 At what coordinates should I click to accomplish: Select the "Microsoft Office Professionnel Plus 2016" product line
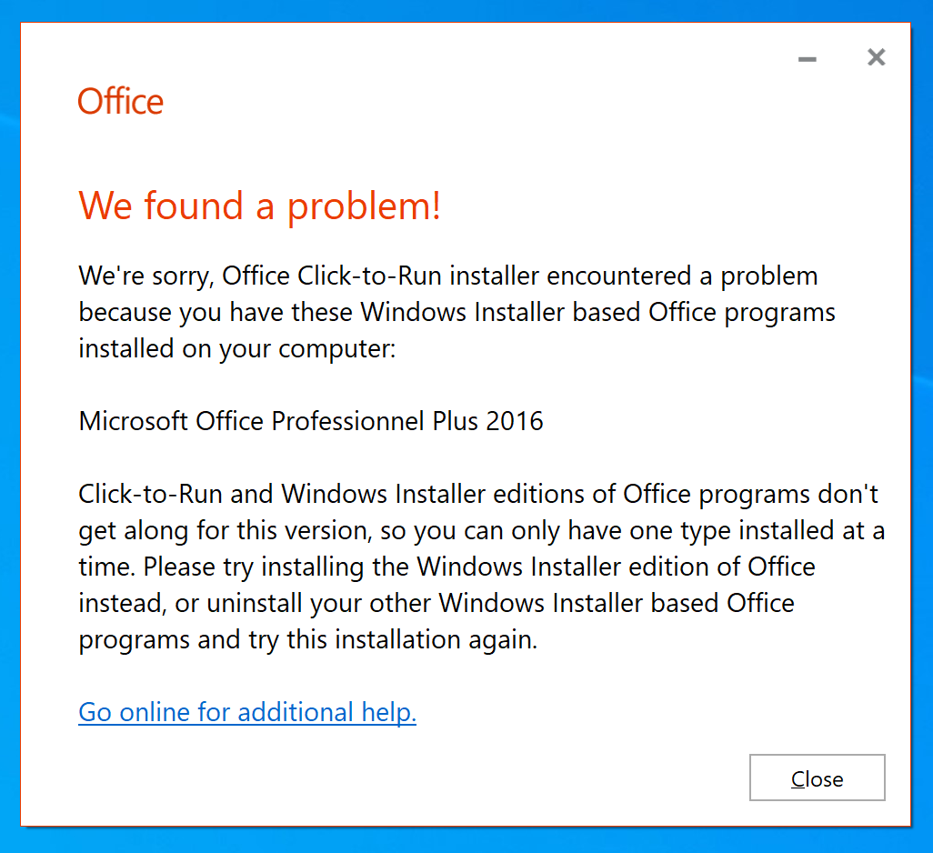point(311,421)
